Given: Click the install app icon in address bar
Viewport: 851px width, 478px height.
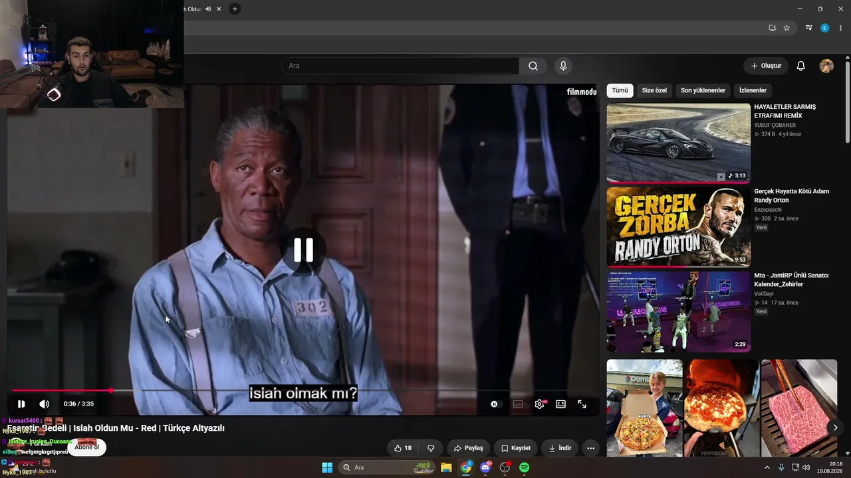Looking at the screenshot, I should [x=772, y=28].
